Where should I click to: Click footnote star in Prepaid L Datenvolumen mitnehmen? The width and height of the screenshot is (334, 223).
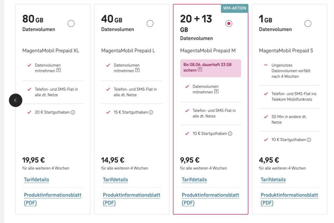[137, 70]
